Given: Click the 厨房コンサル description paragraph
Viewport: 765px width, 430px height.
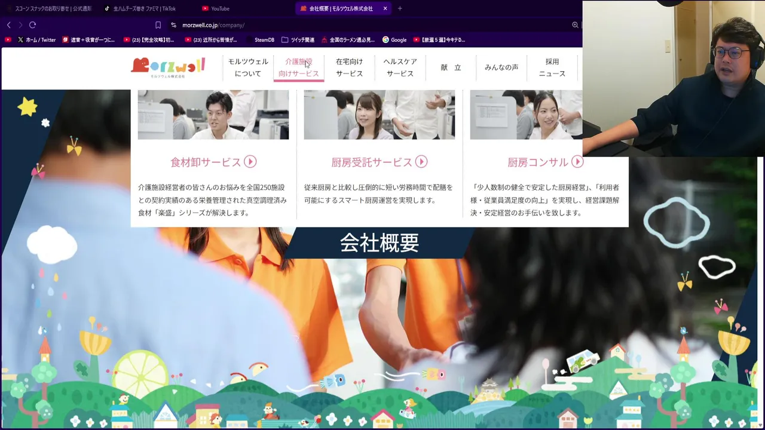Looking at the screenshot, I should click(x=545, y=200).
